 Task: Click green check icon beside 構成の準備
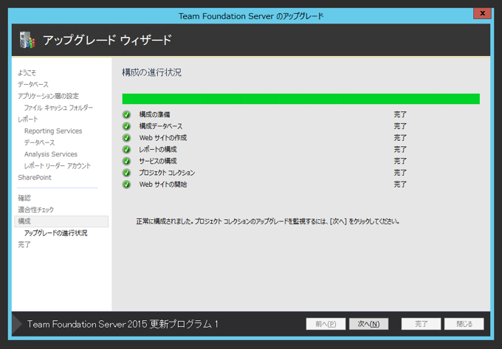click(127, 114)
